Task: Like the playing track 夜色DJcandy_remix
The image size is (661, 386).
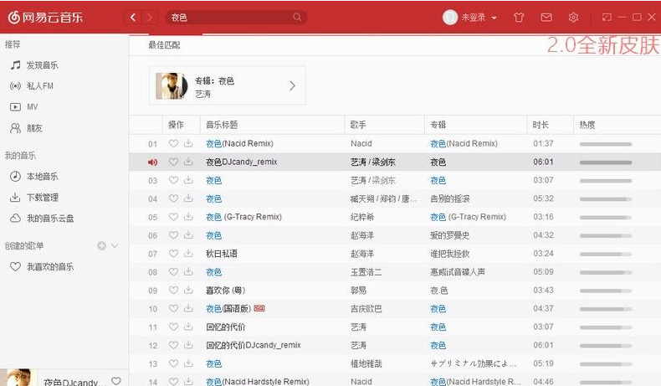Action: 173,162
